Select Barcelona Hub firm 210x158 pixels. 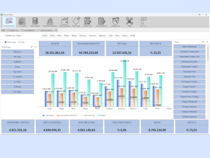coord(189,72)
